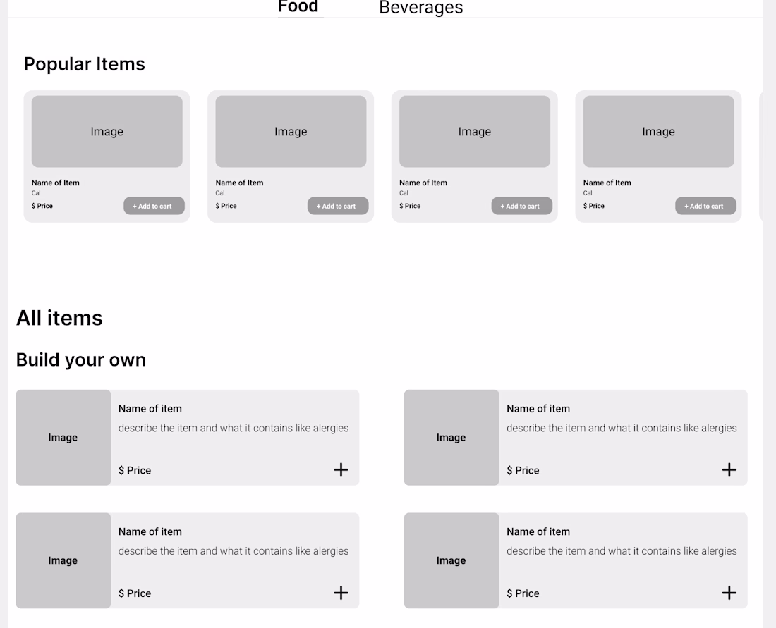Select the second popular item's image
This screenshot has width=776, height=628.
[291, 132]
